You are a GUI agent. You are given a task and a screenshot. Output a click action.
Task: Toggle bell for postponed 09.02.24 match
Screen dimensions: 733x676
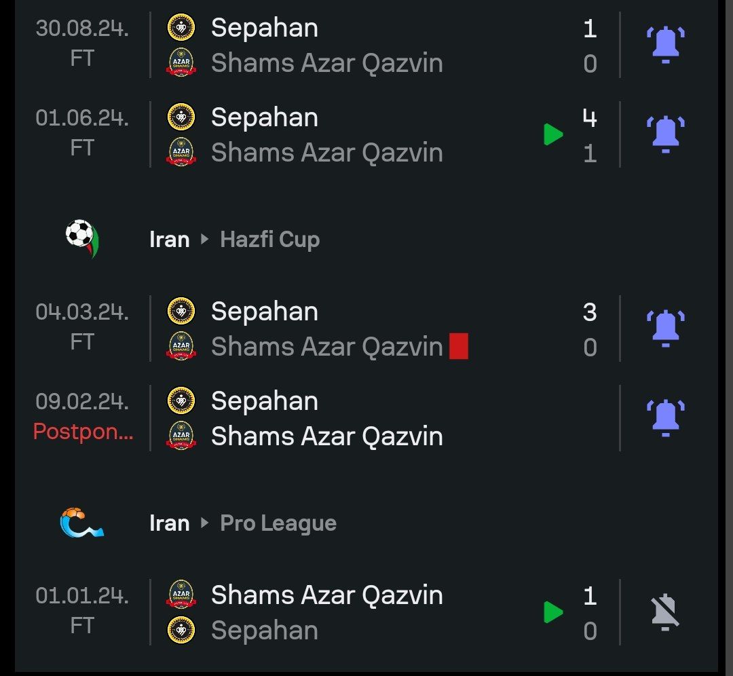pyautogui.click(x=665, y=417)
